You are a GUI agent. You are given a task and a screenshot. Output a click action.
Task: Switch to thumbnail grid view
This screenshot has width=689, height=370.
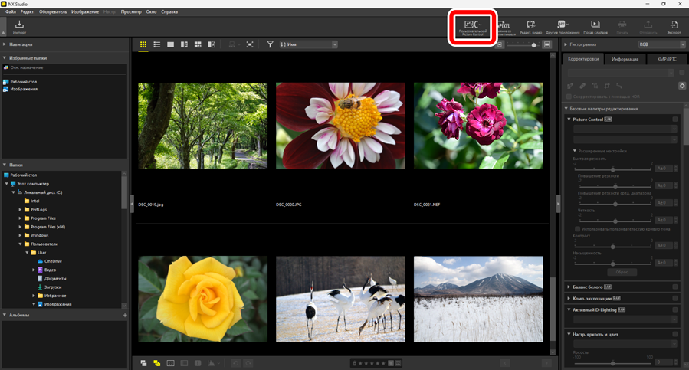[143, 45]
